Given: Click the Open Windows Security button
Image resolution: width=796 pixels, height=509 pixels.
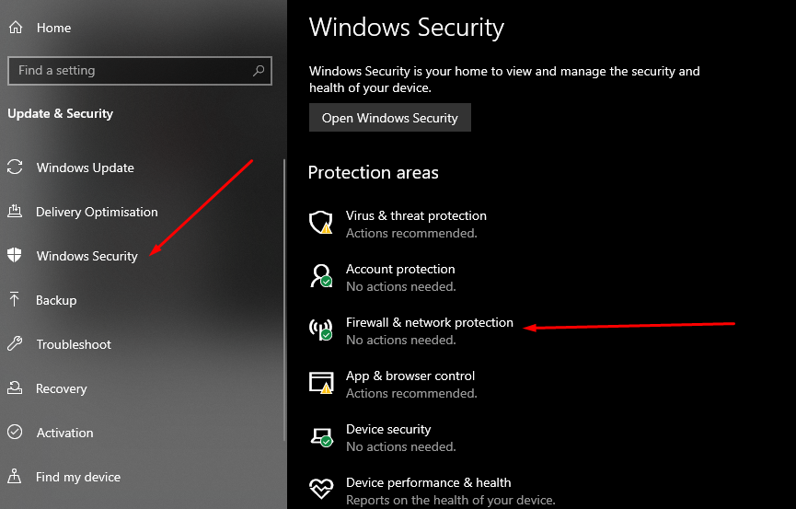Looking at the screenshot, I should 390,118.
